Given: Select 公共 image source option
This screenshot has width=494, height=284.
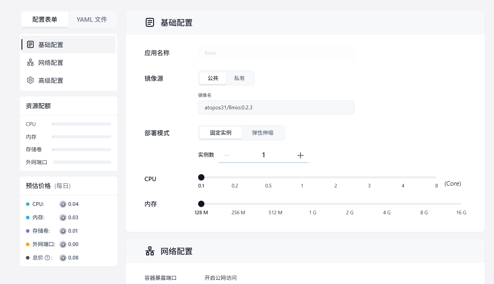Looking at the screenshot, I should point(213,78).
